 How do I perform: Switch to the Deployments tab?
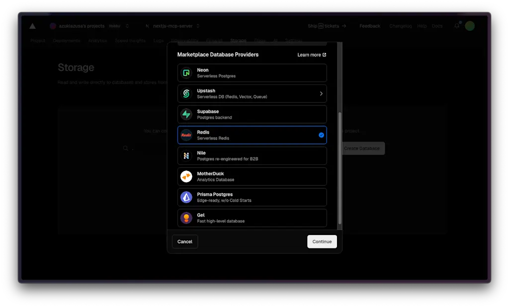pyautogui.click(x=67, y=41)
